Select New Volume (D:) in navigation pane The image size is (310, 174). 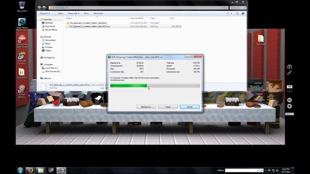tap(51, 72)
